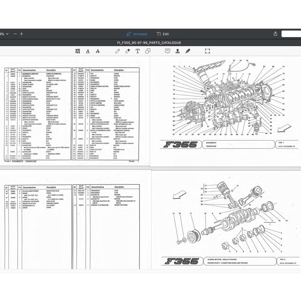The width and height of the screenshot is (301, 301).
Task: Select the underline text tool
Action: click(x=88, y=51)
